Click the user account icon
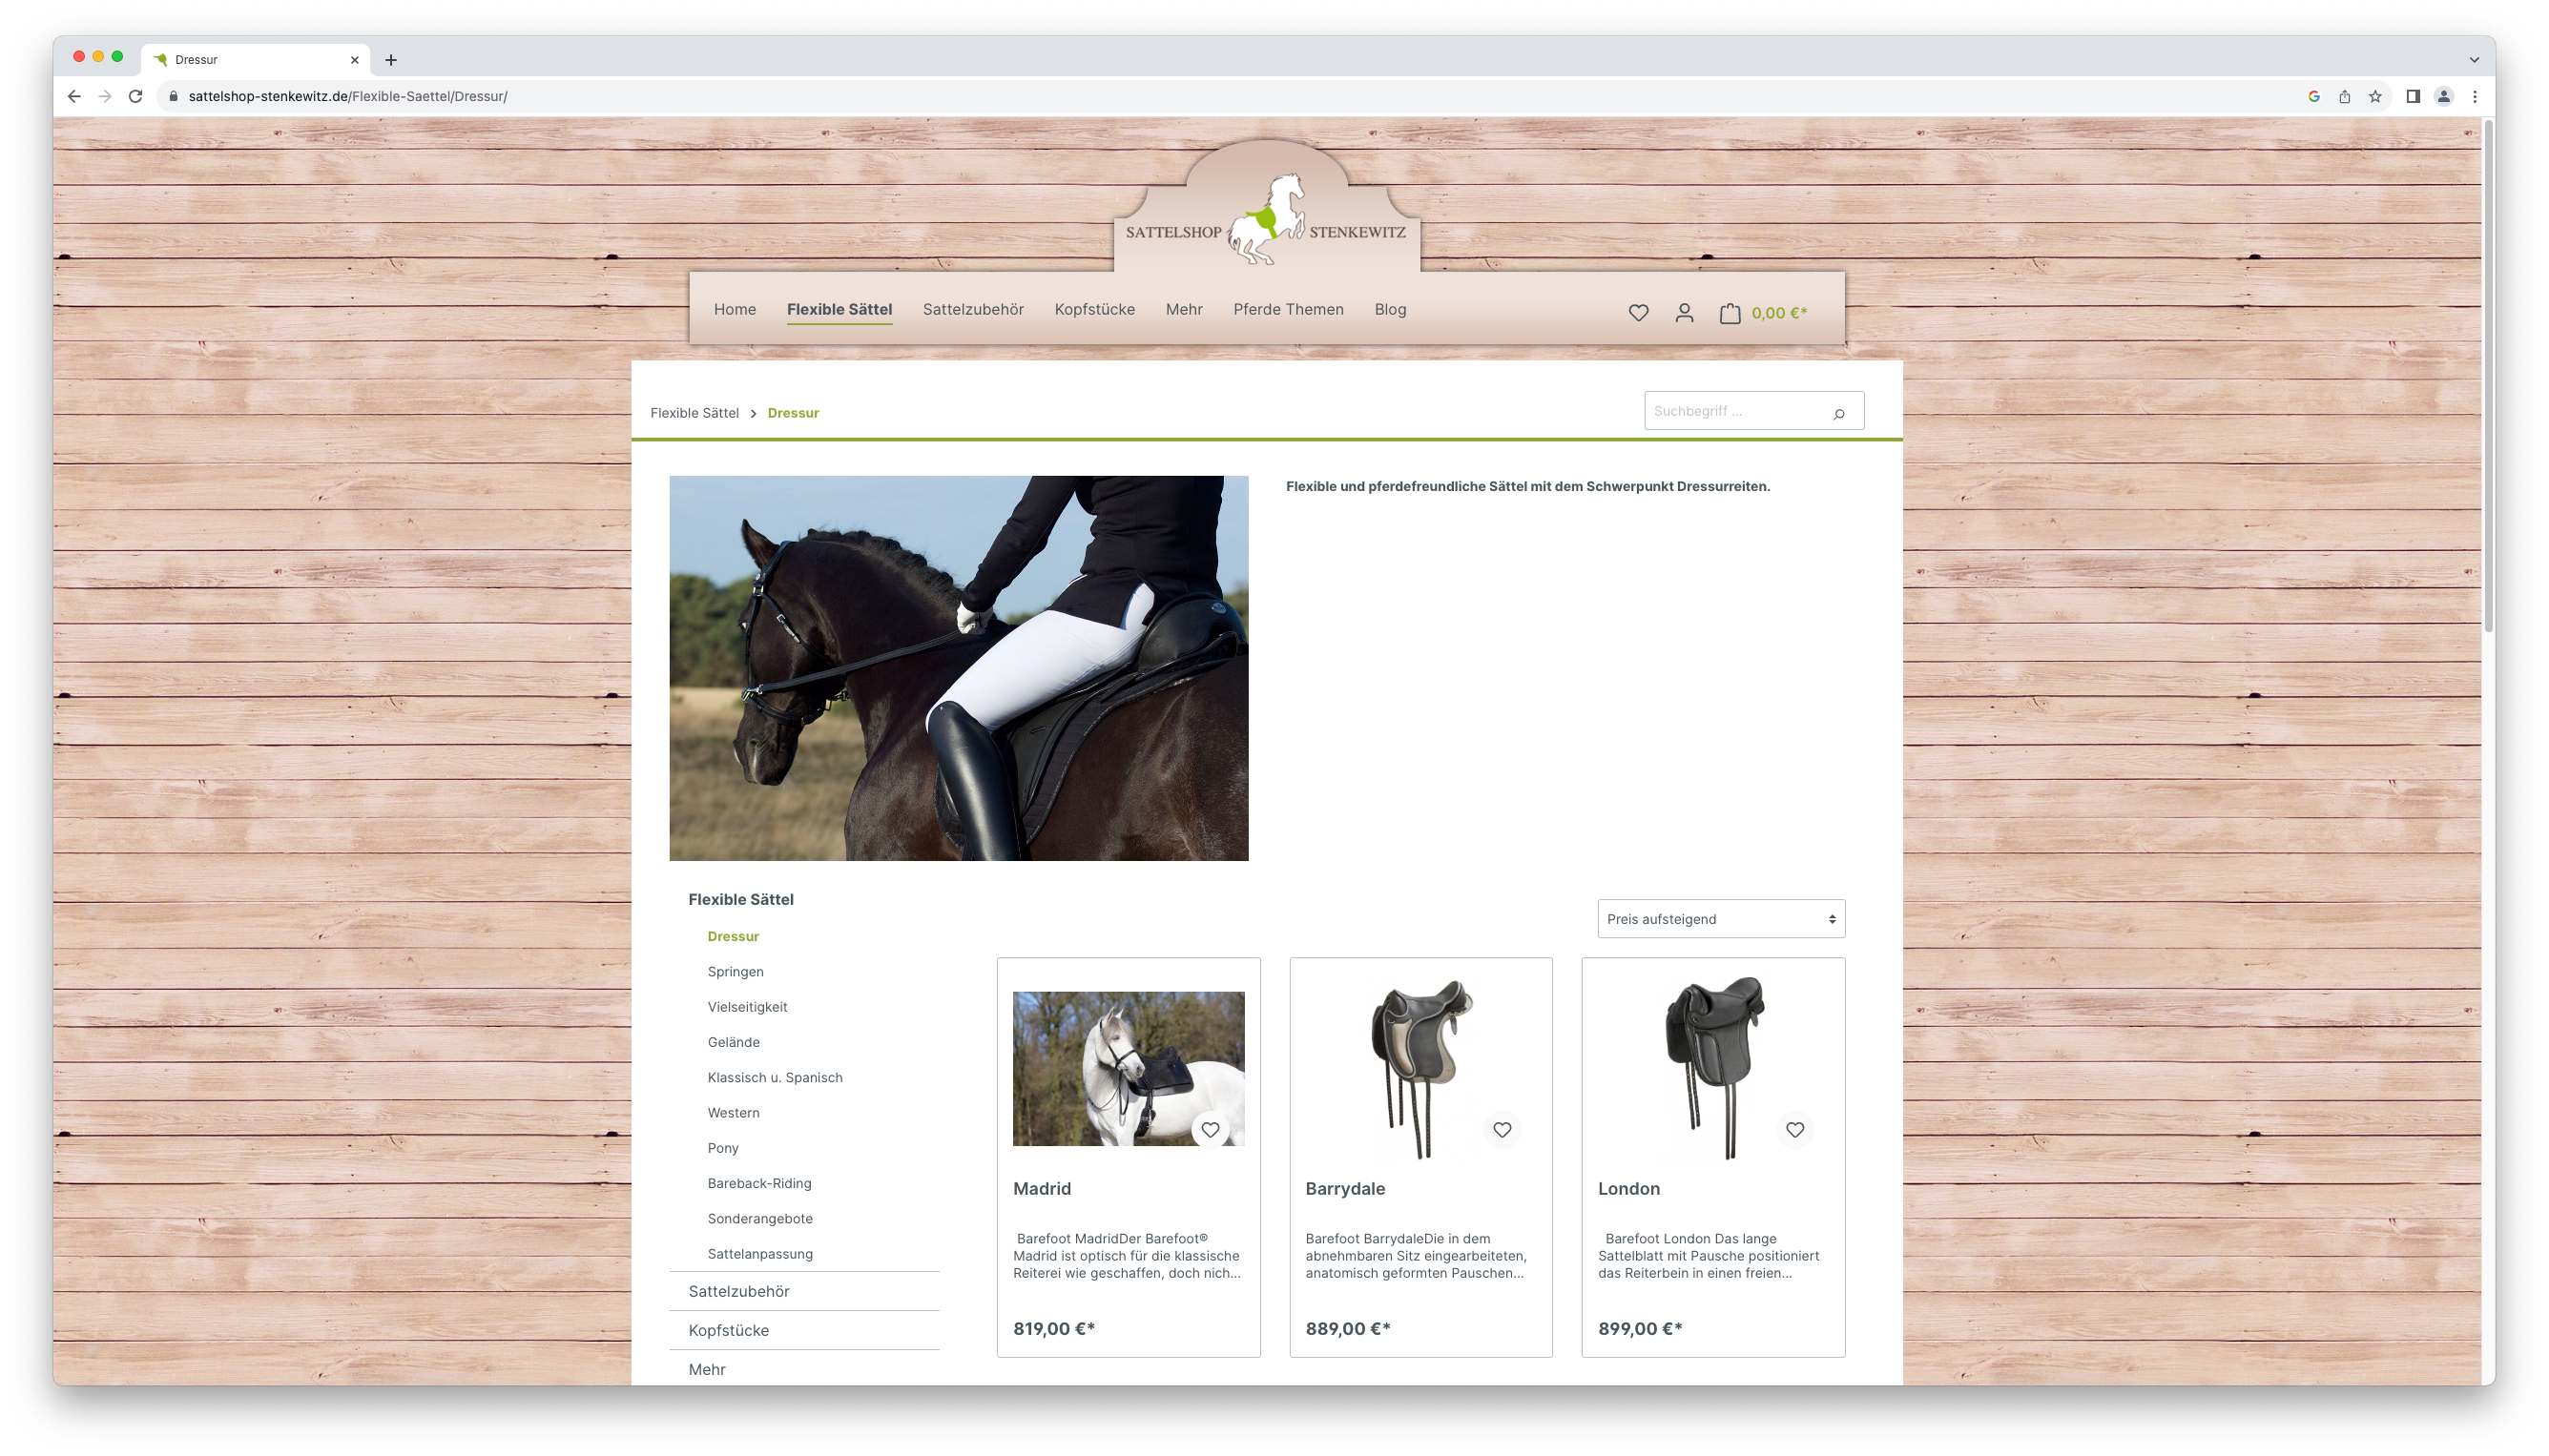 1684,313
